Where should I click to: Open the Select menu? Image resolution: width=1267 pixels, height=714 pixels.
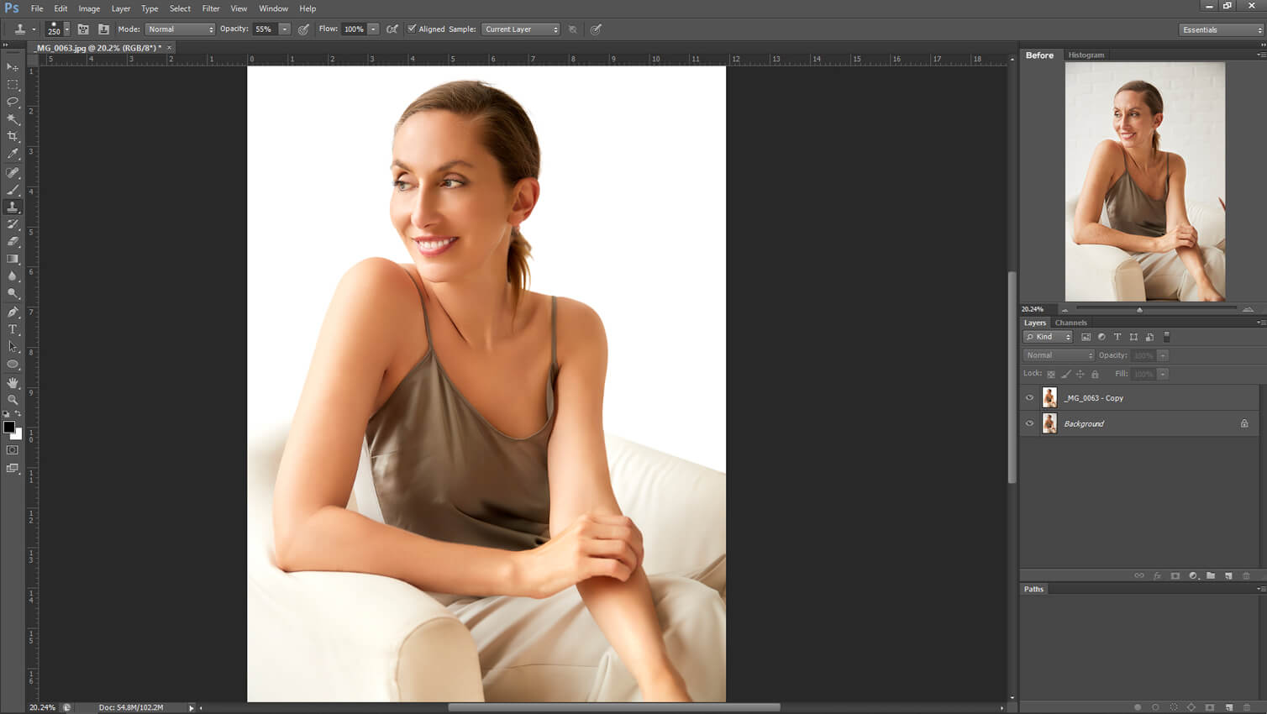(x=180, y=8)
